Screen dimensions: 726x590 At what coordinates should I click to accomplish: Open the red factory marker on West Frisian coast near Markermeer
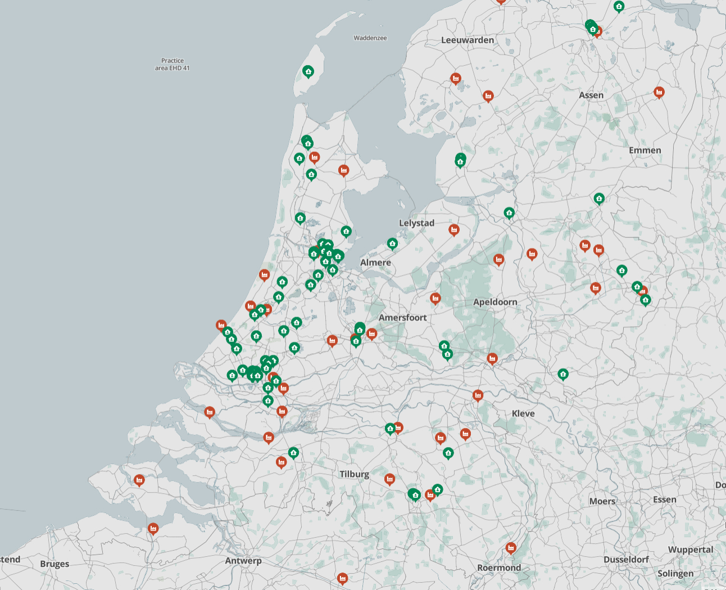pyautogui.click(x=343, y=170)
